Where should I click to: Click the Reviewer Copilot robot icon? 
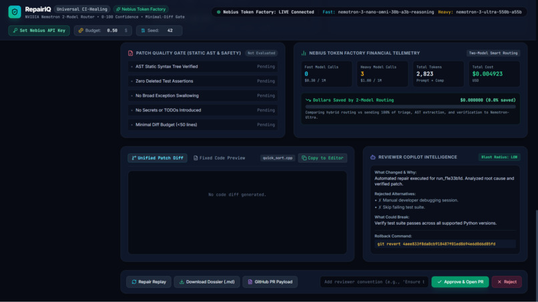373,157
